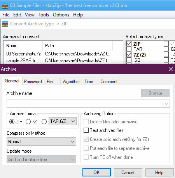Click the Help button in Archive dialog

pyautogui.click(x=159, y=173)
